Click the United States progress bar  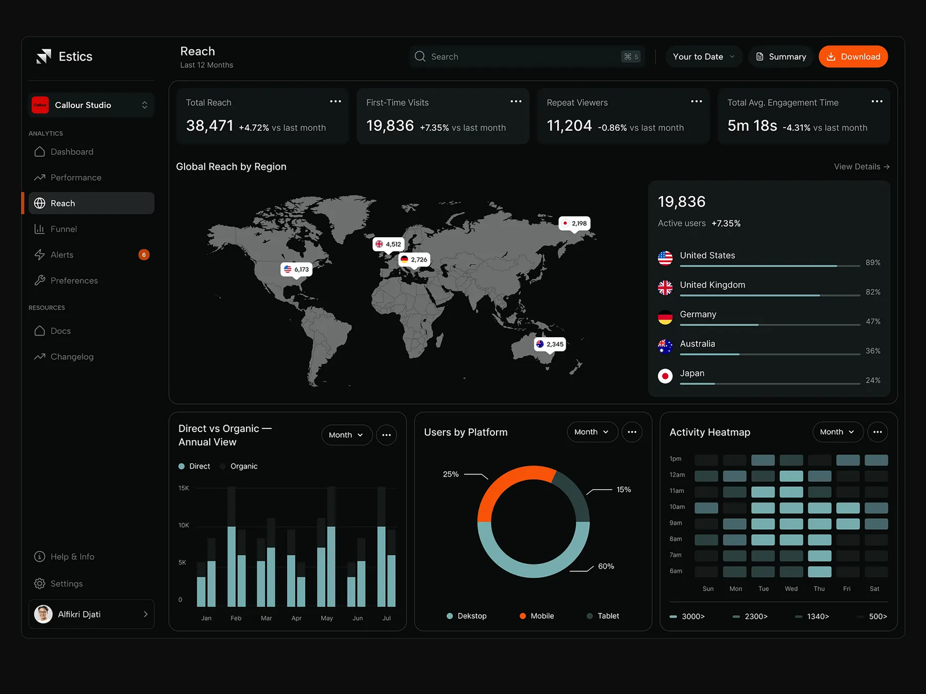[x=770, y=266]
